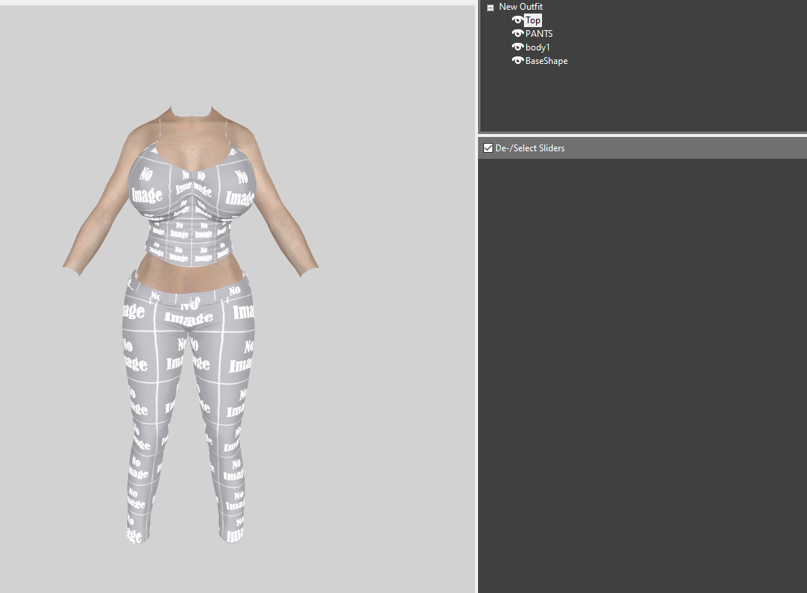The height and width of the screenshot is (593, 807).
Task: Select the Top shape in list
Action: pos(533,20)
